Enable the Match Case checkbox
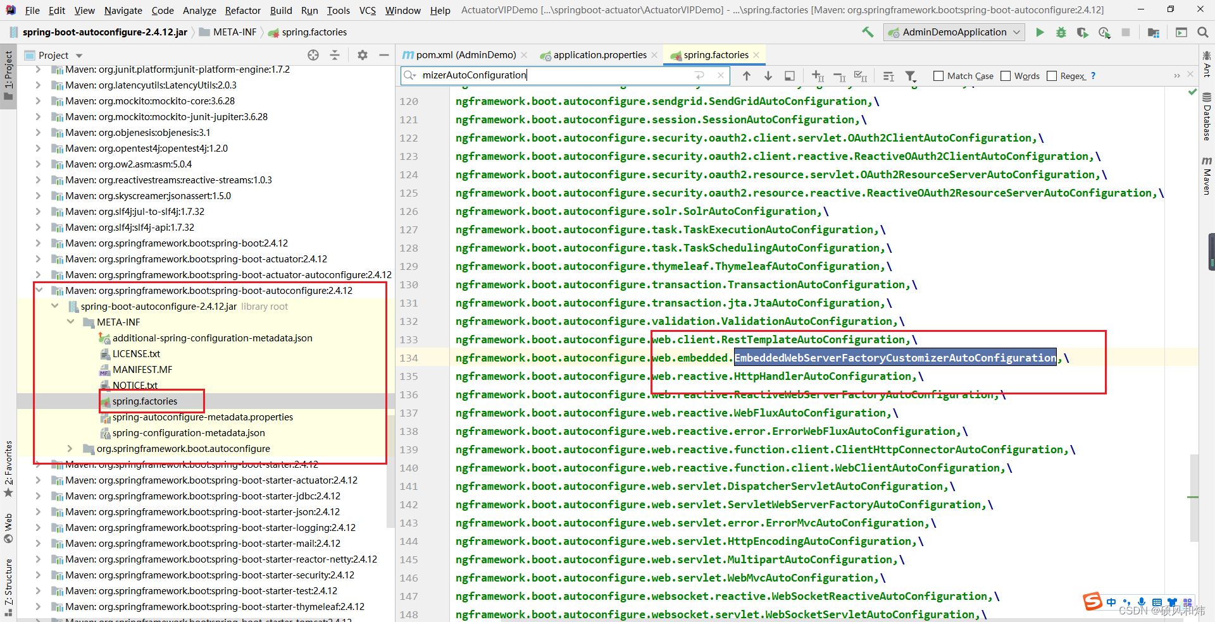1215x622 pixels. point(938,76)
